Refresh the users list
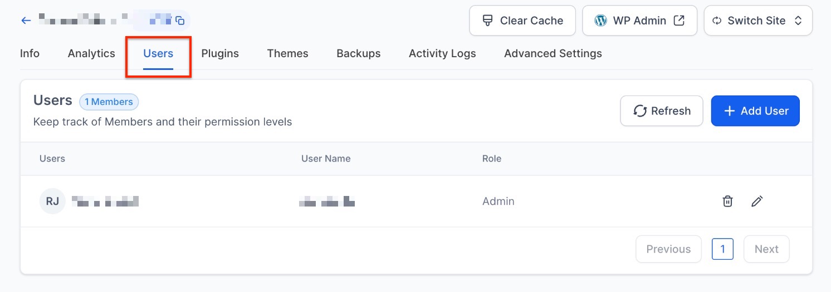This screenshot has width=831, height=292. [x=661, y=111]
